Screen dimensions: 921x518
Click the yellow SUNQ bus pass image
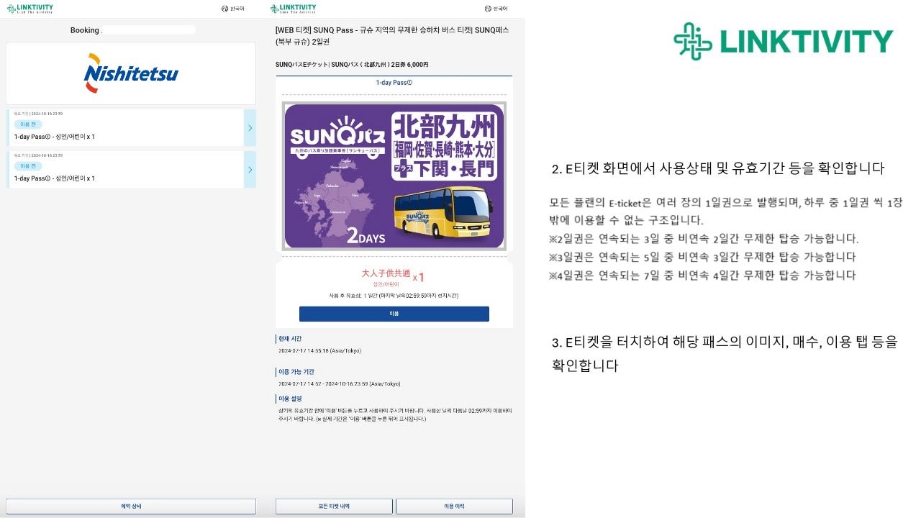394,176
